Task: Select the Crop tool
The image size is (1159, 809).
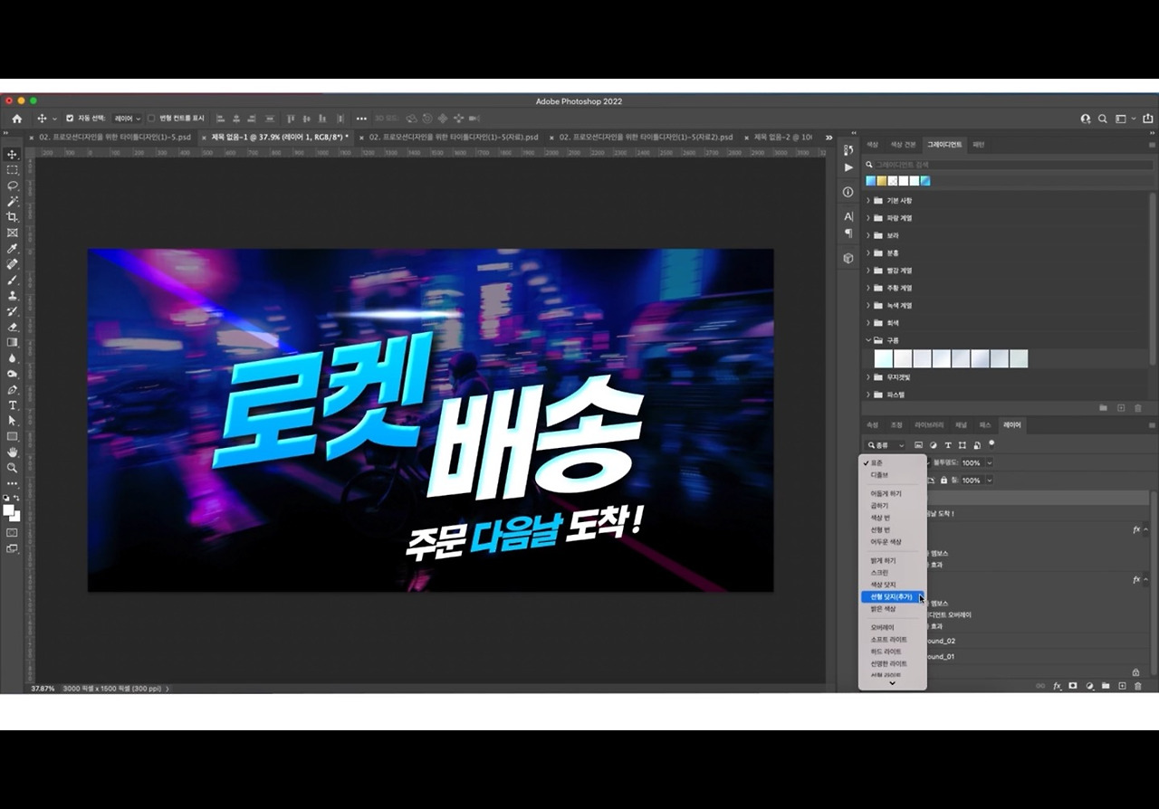Action: coord(13,217)
